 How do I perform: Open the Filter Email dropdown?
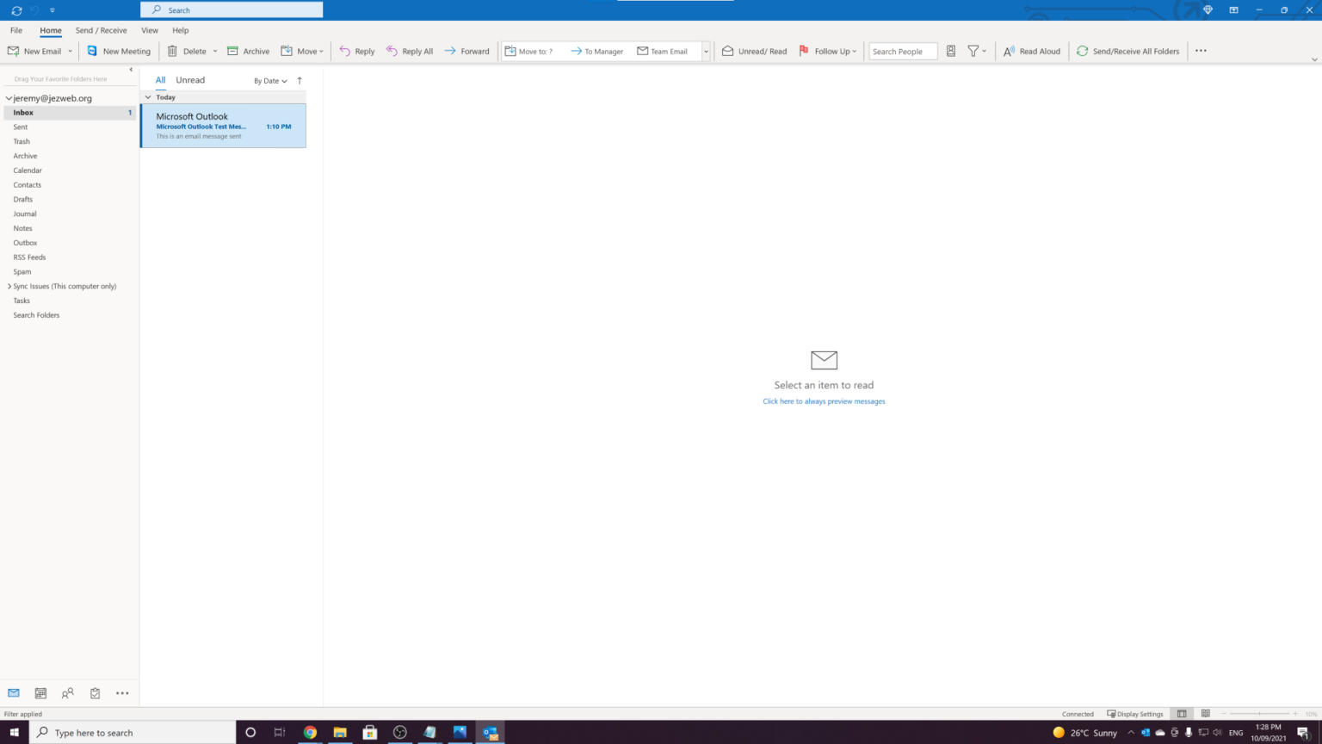coord(977,51)
